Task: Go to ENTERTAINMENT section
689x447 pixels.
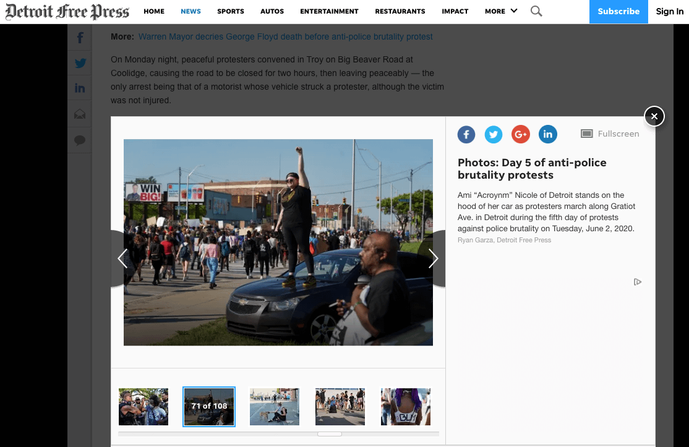Action: [329, 11]
